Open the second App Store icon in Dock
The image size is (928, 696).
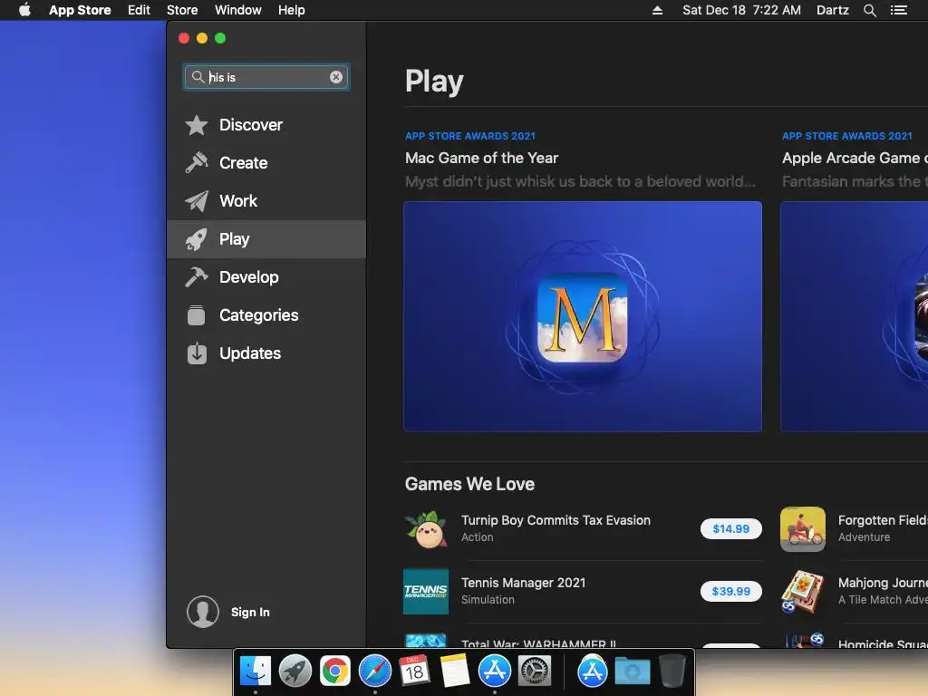pyautogui.click(x=593, y=672)
